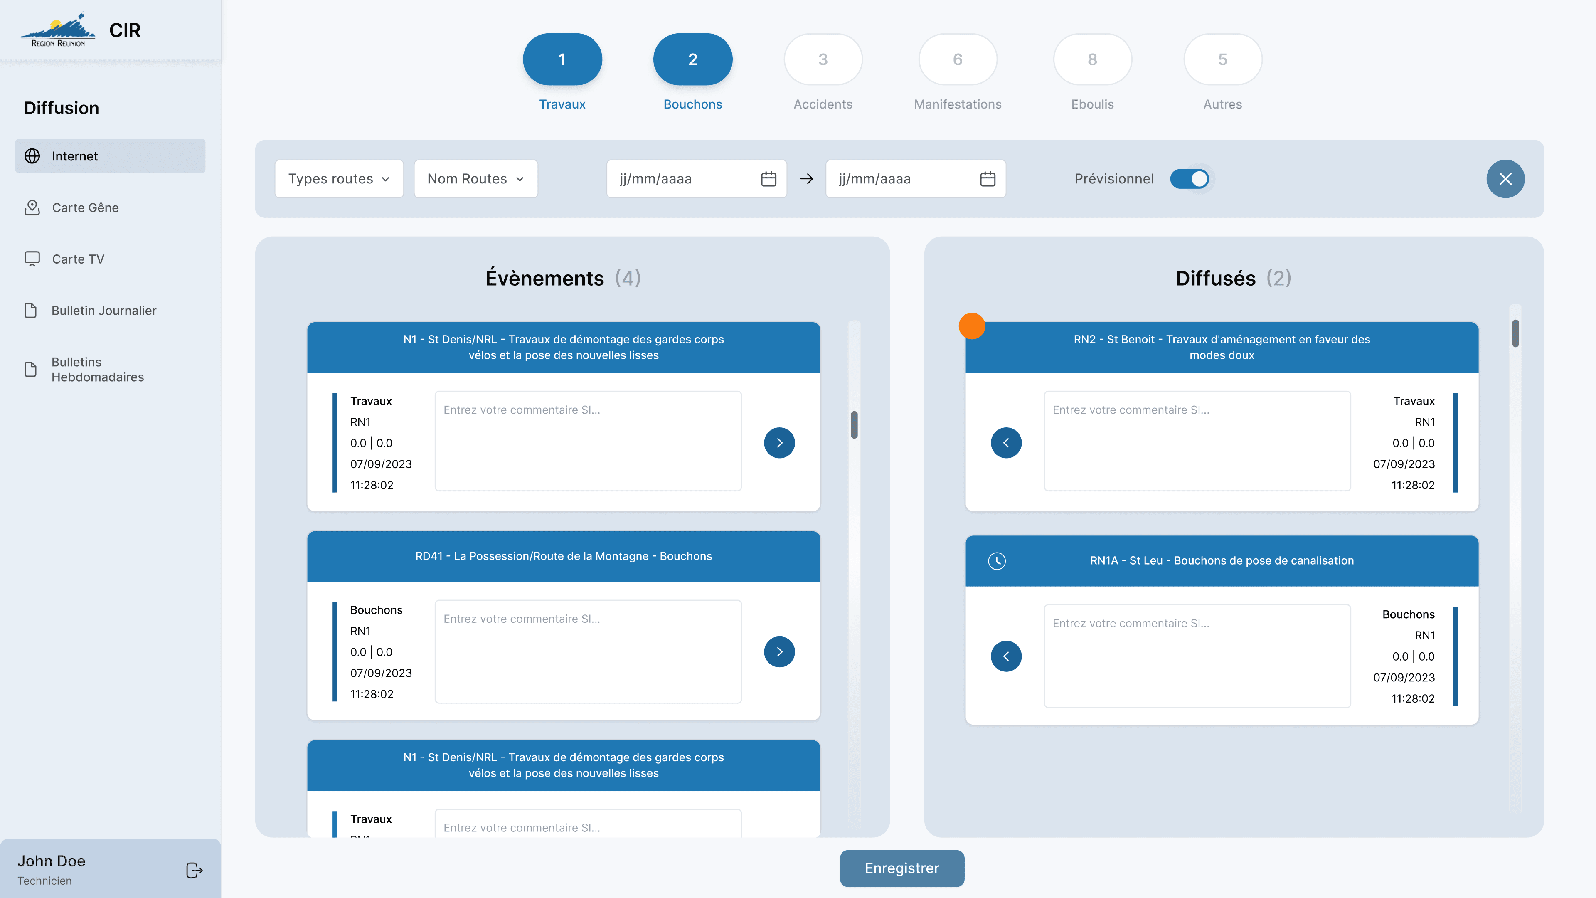Click the Diffusés (2) heading
1596x898 pixels.
[x=1234, y=278]
